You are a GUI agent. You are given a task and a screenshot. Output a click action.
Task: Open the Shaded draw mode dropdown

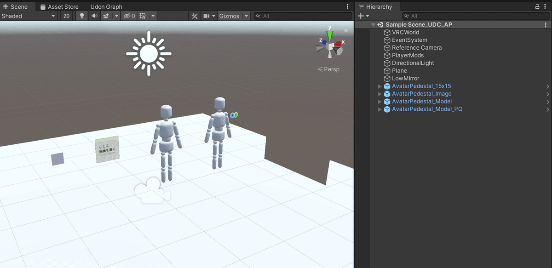click(x=29, y=16)
